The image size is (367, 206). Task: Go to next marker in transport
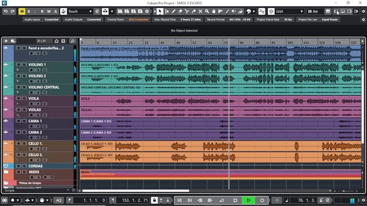pos(190,200)
